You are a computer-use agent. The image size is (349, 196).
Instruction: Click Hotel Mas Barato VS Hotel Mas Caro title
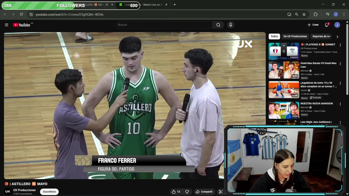coord(318,65)
